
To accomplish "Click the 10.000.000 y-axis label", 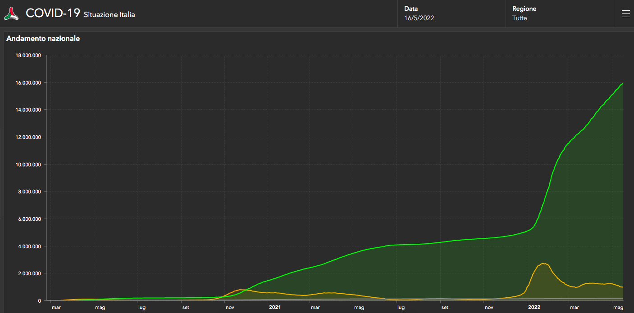I will pyautogui.click(x=28, y=165).
